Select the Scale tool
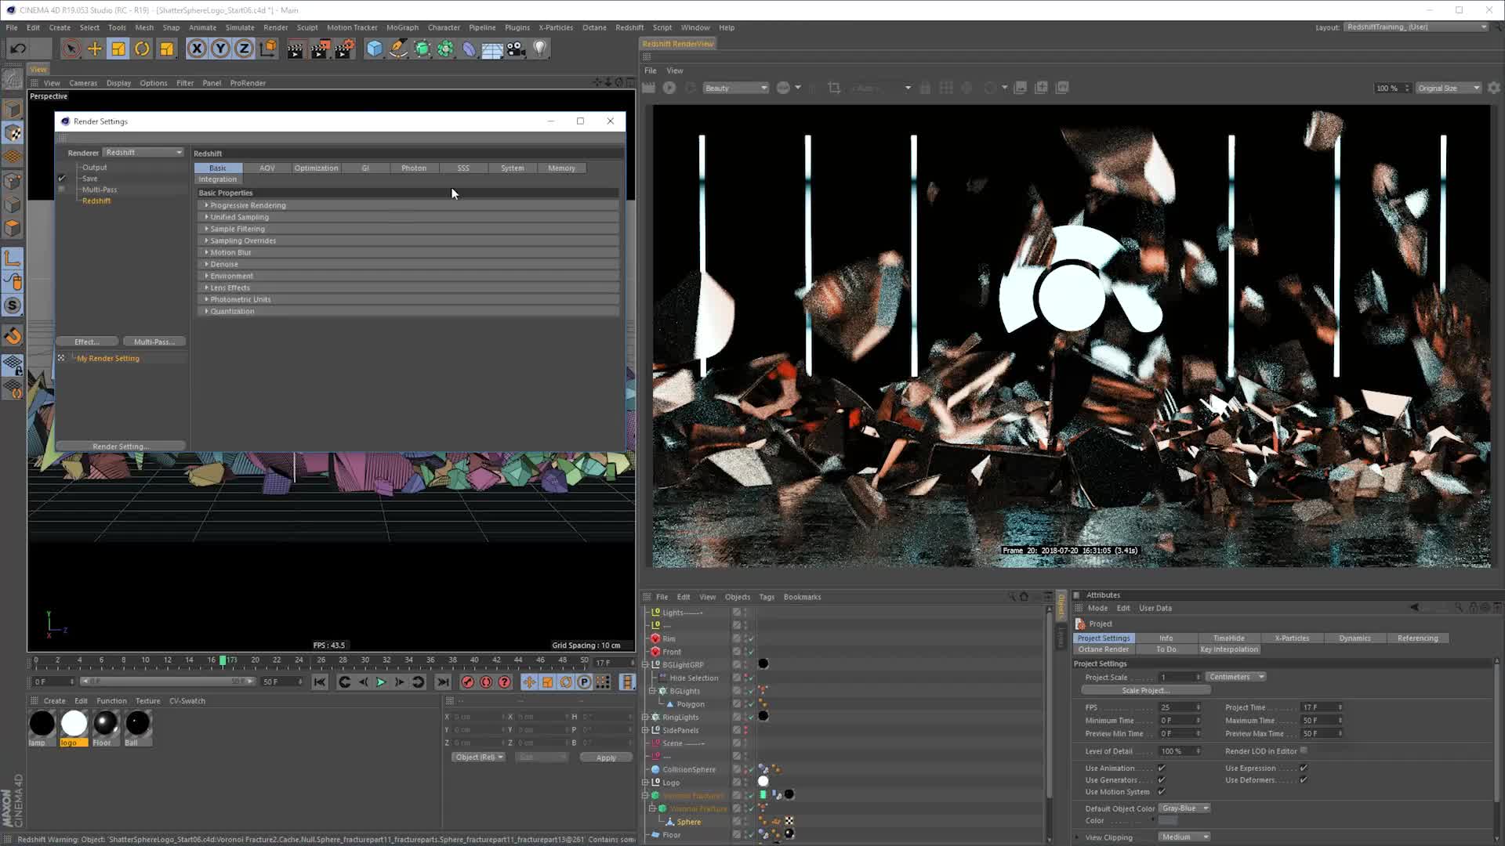 118,49
